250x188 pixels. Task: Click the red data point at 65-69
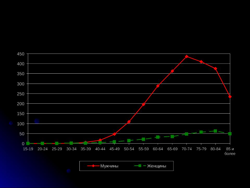[x=172, y=71]
